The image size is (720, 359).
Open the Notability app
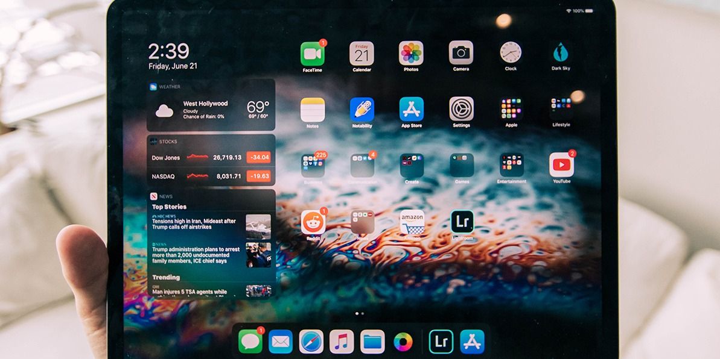click(362, 110)
